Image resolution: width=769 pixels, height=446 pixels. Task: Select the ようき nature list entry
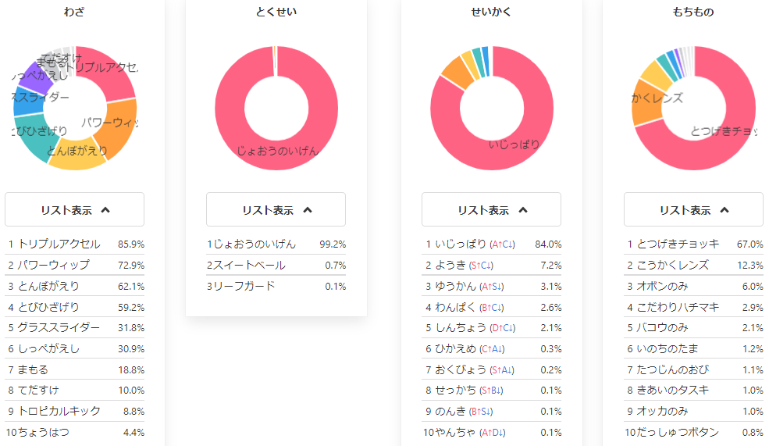pyautogui.click(x=491, y=265)
